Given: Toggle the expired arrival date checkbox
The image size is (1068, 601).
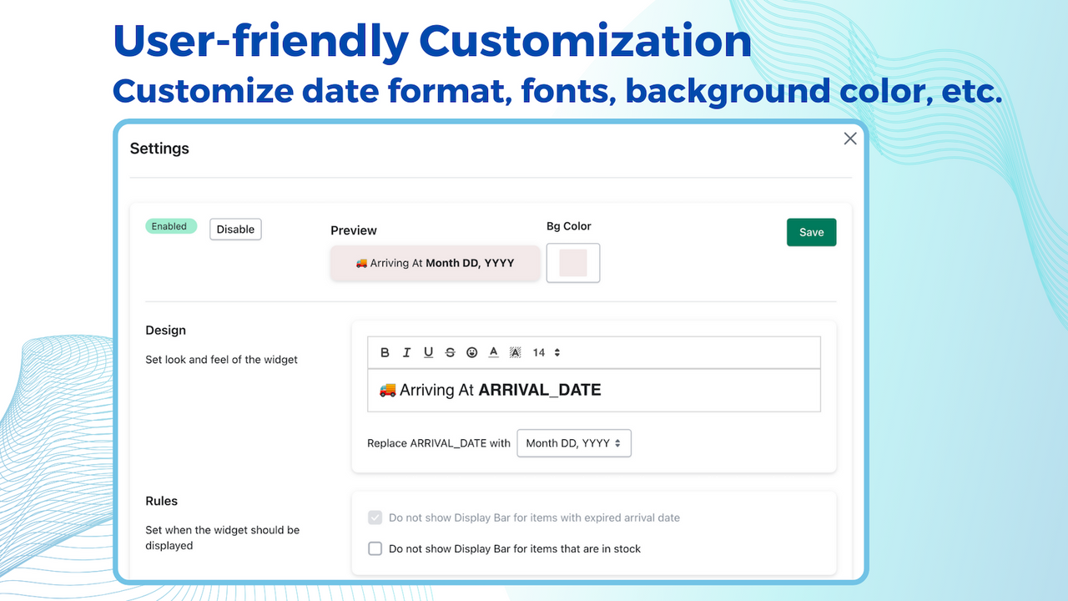Looking at the screenshot, I should point(375,518).
